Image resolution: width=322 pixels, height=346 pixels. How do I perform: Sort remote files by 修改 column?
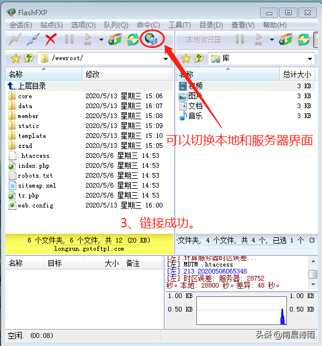pos(127,74)
